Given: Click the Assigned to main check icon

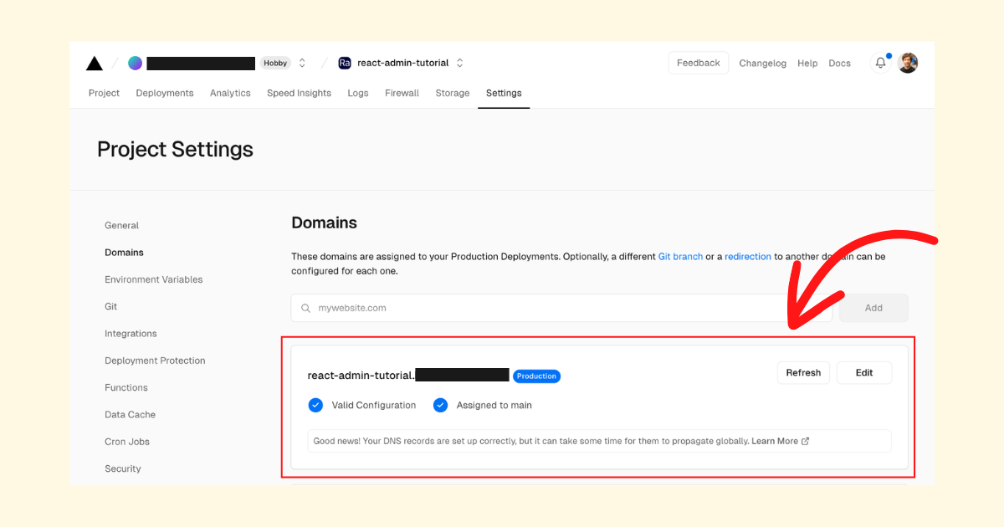Looking at the screenshot, I should coord(440,405).
